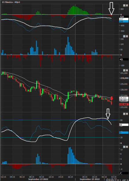Select the -123 histogram value label
129x181 pixels.
(x=124, y=17)
